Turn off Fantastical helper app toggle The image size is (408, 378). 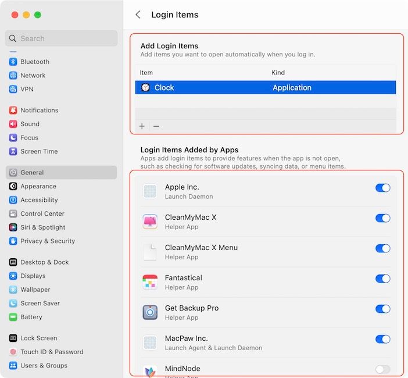click(382, 279)
